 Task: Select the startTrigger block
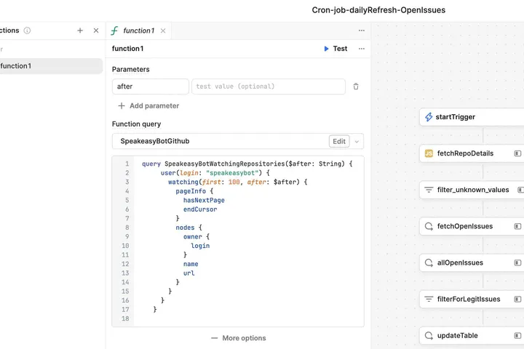[x=472, y=117]
